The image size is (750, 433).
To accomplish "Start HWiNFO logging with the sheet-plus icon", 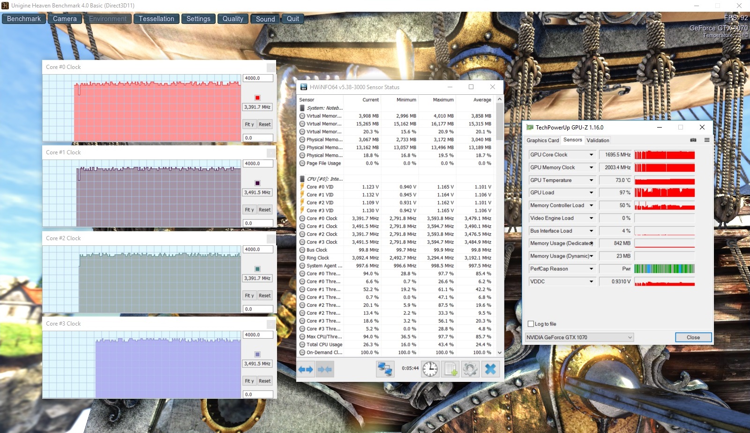I will (x=450, y=370).
